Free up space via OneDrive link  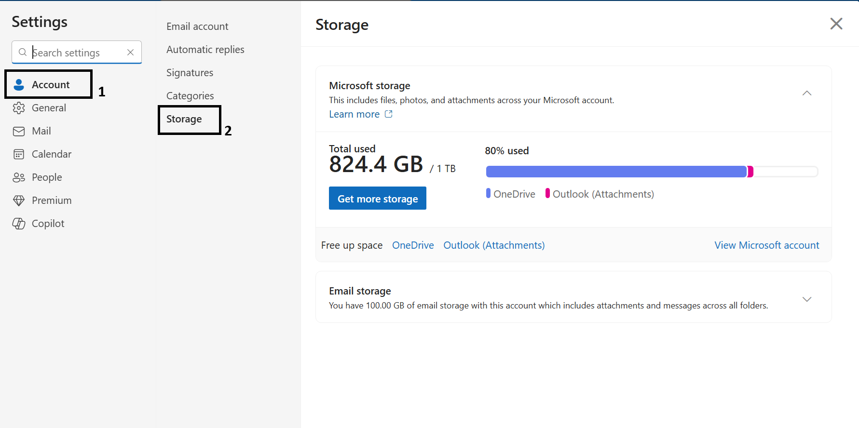point(413,245)
